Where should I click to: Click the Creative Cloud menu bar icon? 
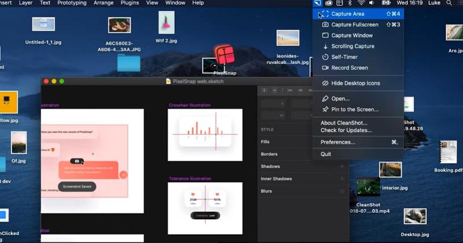pyautogui.click(x=329, y=3)
